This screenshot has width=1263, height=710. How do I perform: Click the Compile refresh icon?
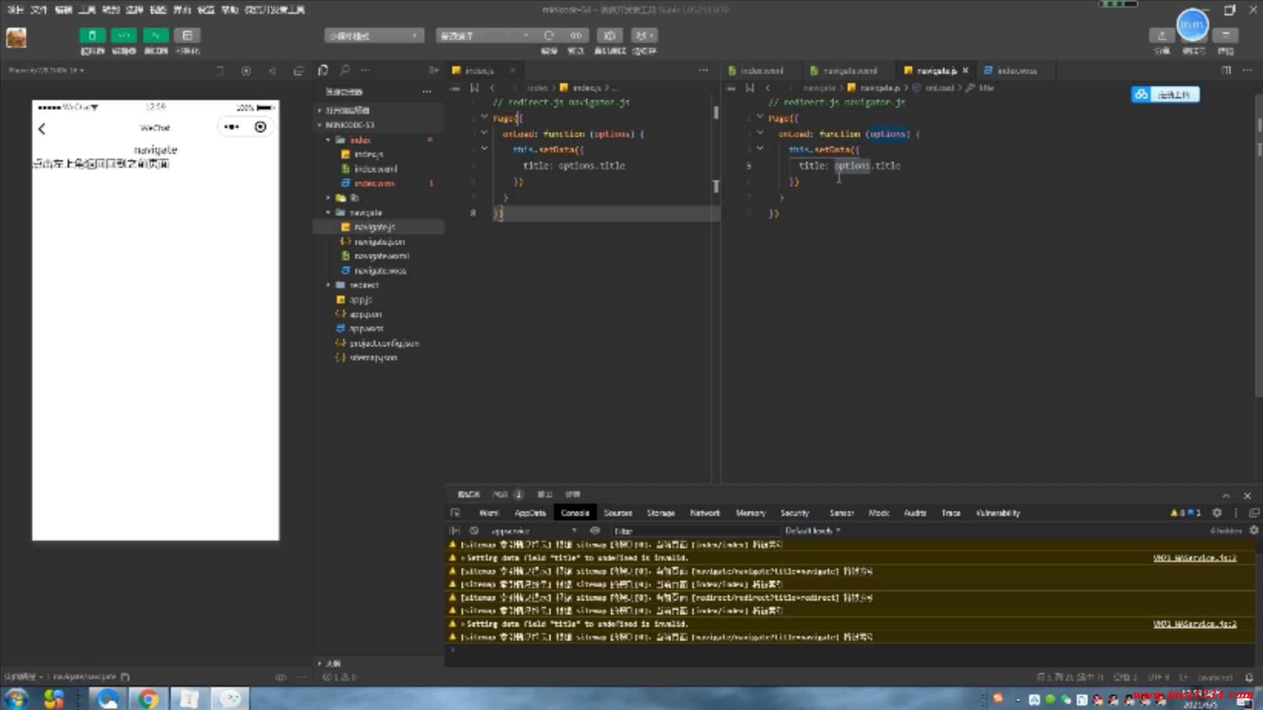(549, 35)
